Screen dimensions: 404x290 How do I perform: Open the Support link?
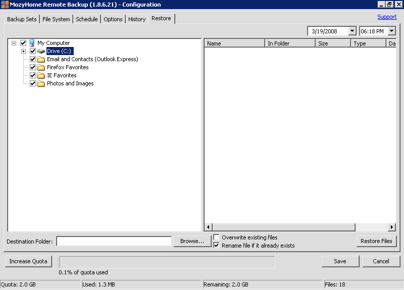(x=387, y=17)
